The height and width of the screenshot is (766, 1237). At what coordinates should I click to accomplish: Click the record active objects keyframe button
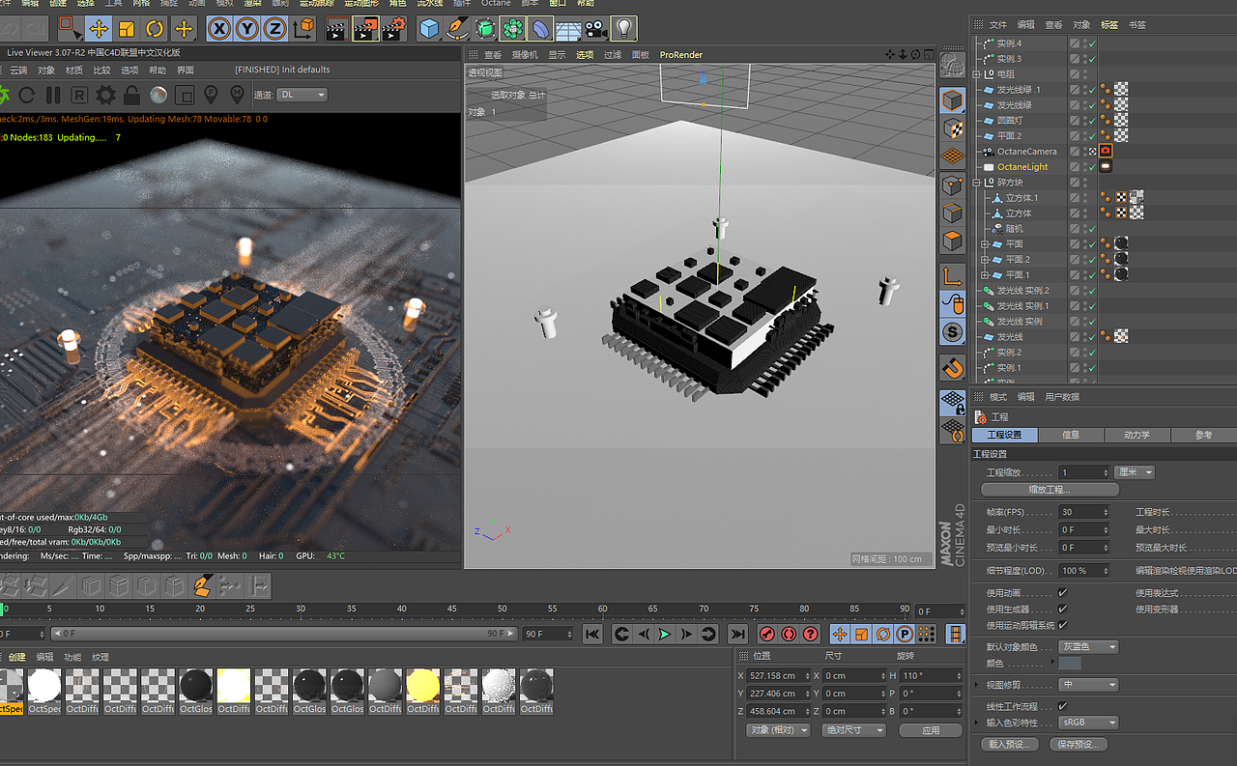coord(767,634)
